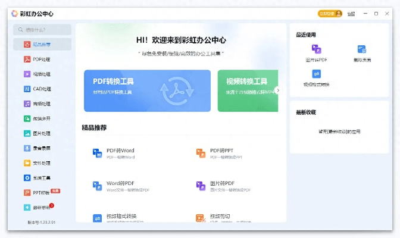
Task: Open recent 图片转PDF icon under 最近使用
Action: point(316,49)
